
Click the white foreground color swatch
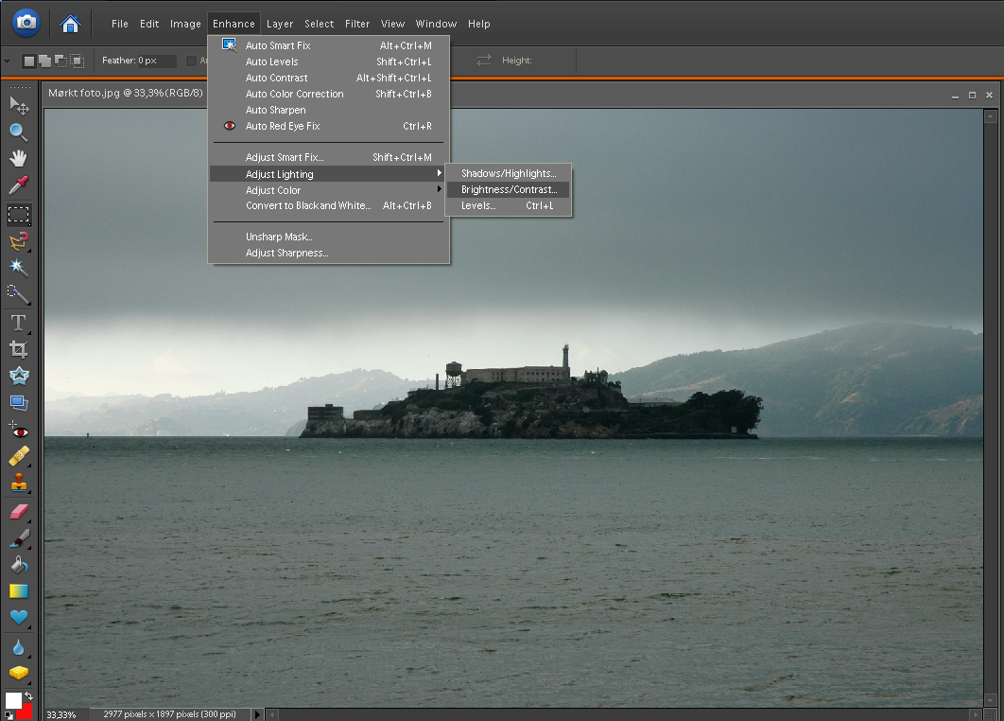click(13, 700)
